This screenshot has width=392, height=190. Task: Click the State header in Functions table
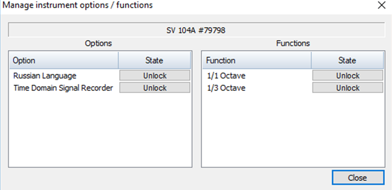348,60
